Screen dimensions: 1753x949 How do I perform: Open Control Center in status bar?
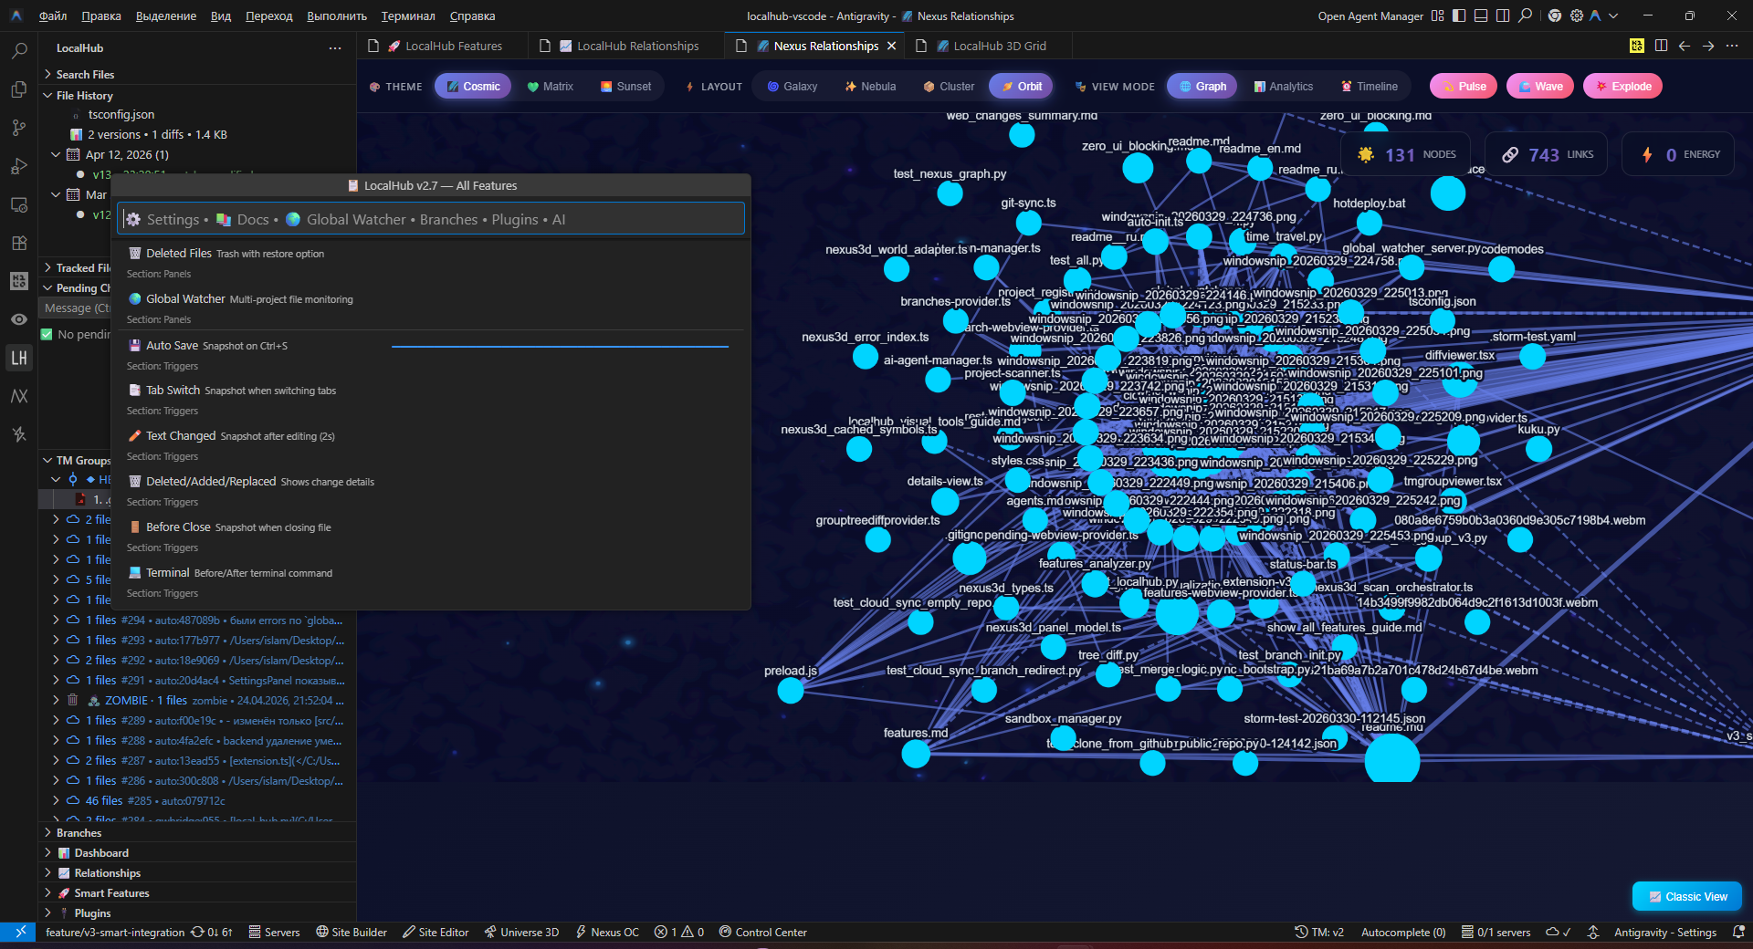(x=762, y=932)
